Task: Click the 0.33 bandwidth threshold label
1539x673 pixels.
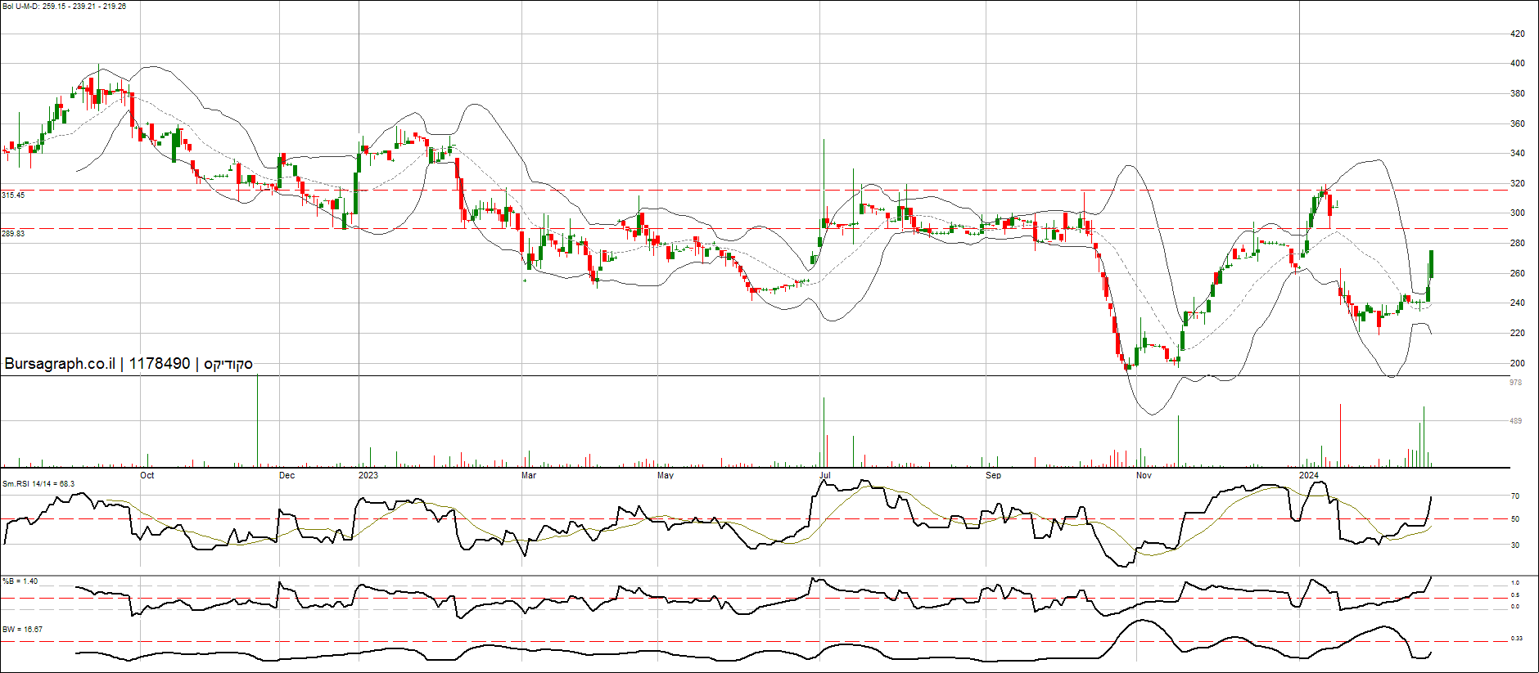Action: 1516,639
